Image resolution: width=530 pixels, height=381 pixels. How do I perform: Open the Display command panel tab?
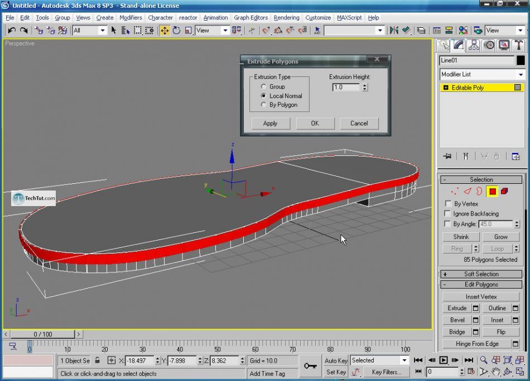tap(504, 45)
